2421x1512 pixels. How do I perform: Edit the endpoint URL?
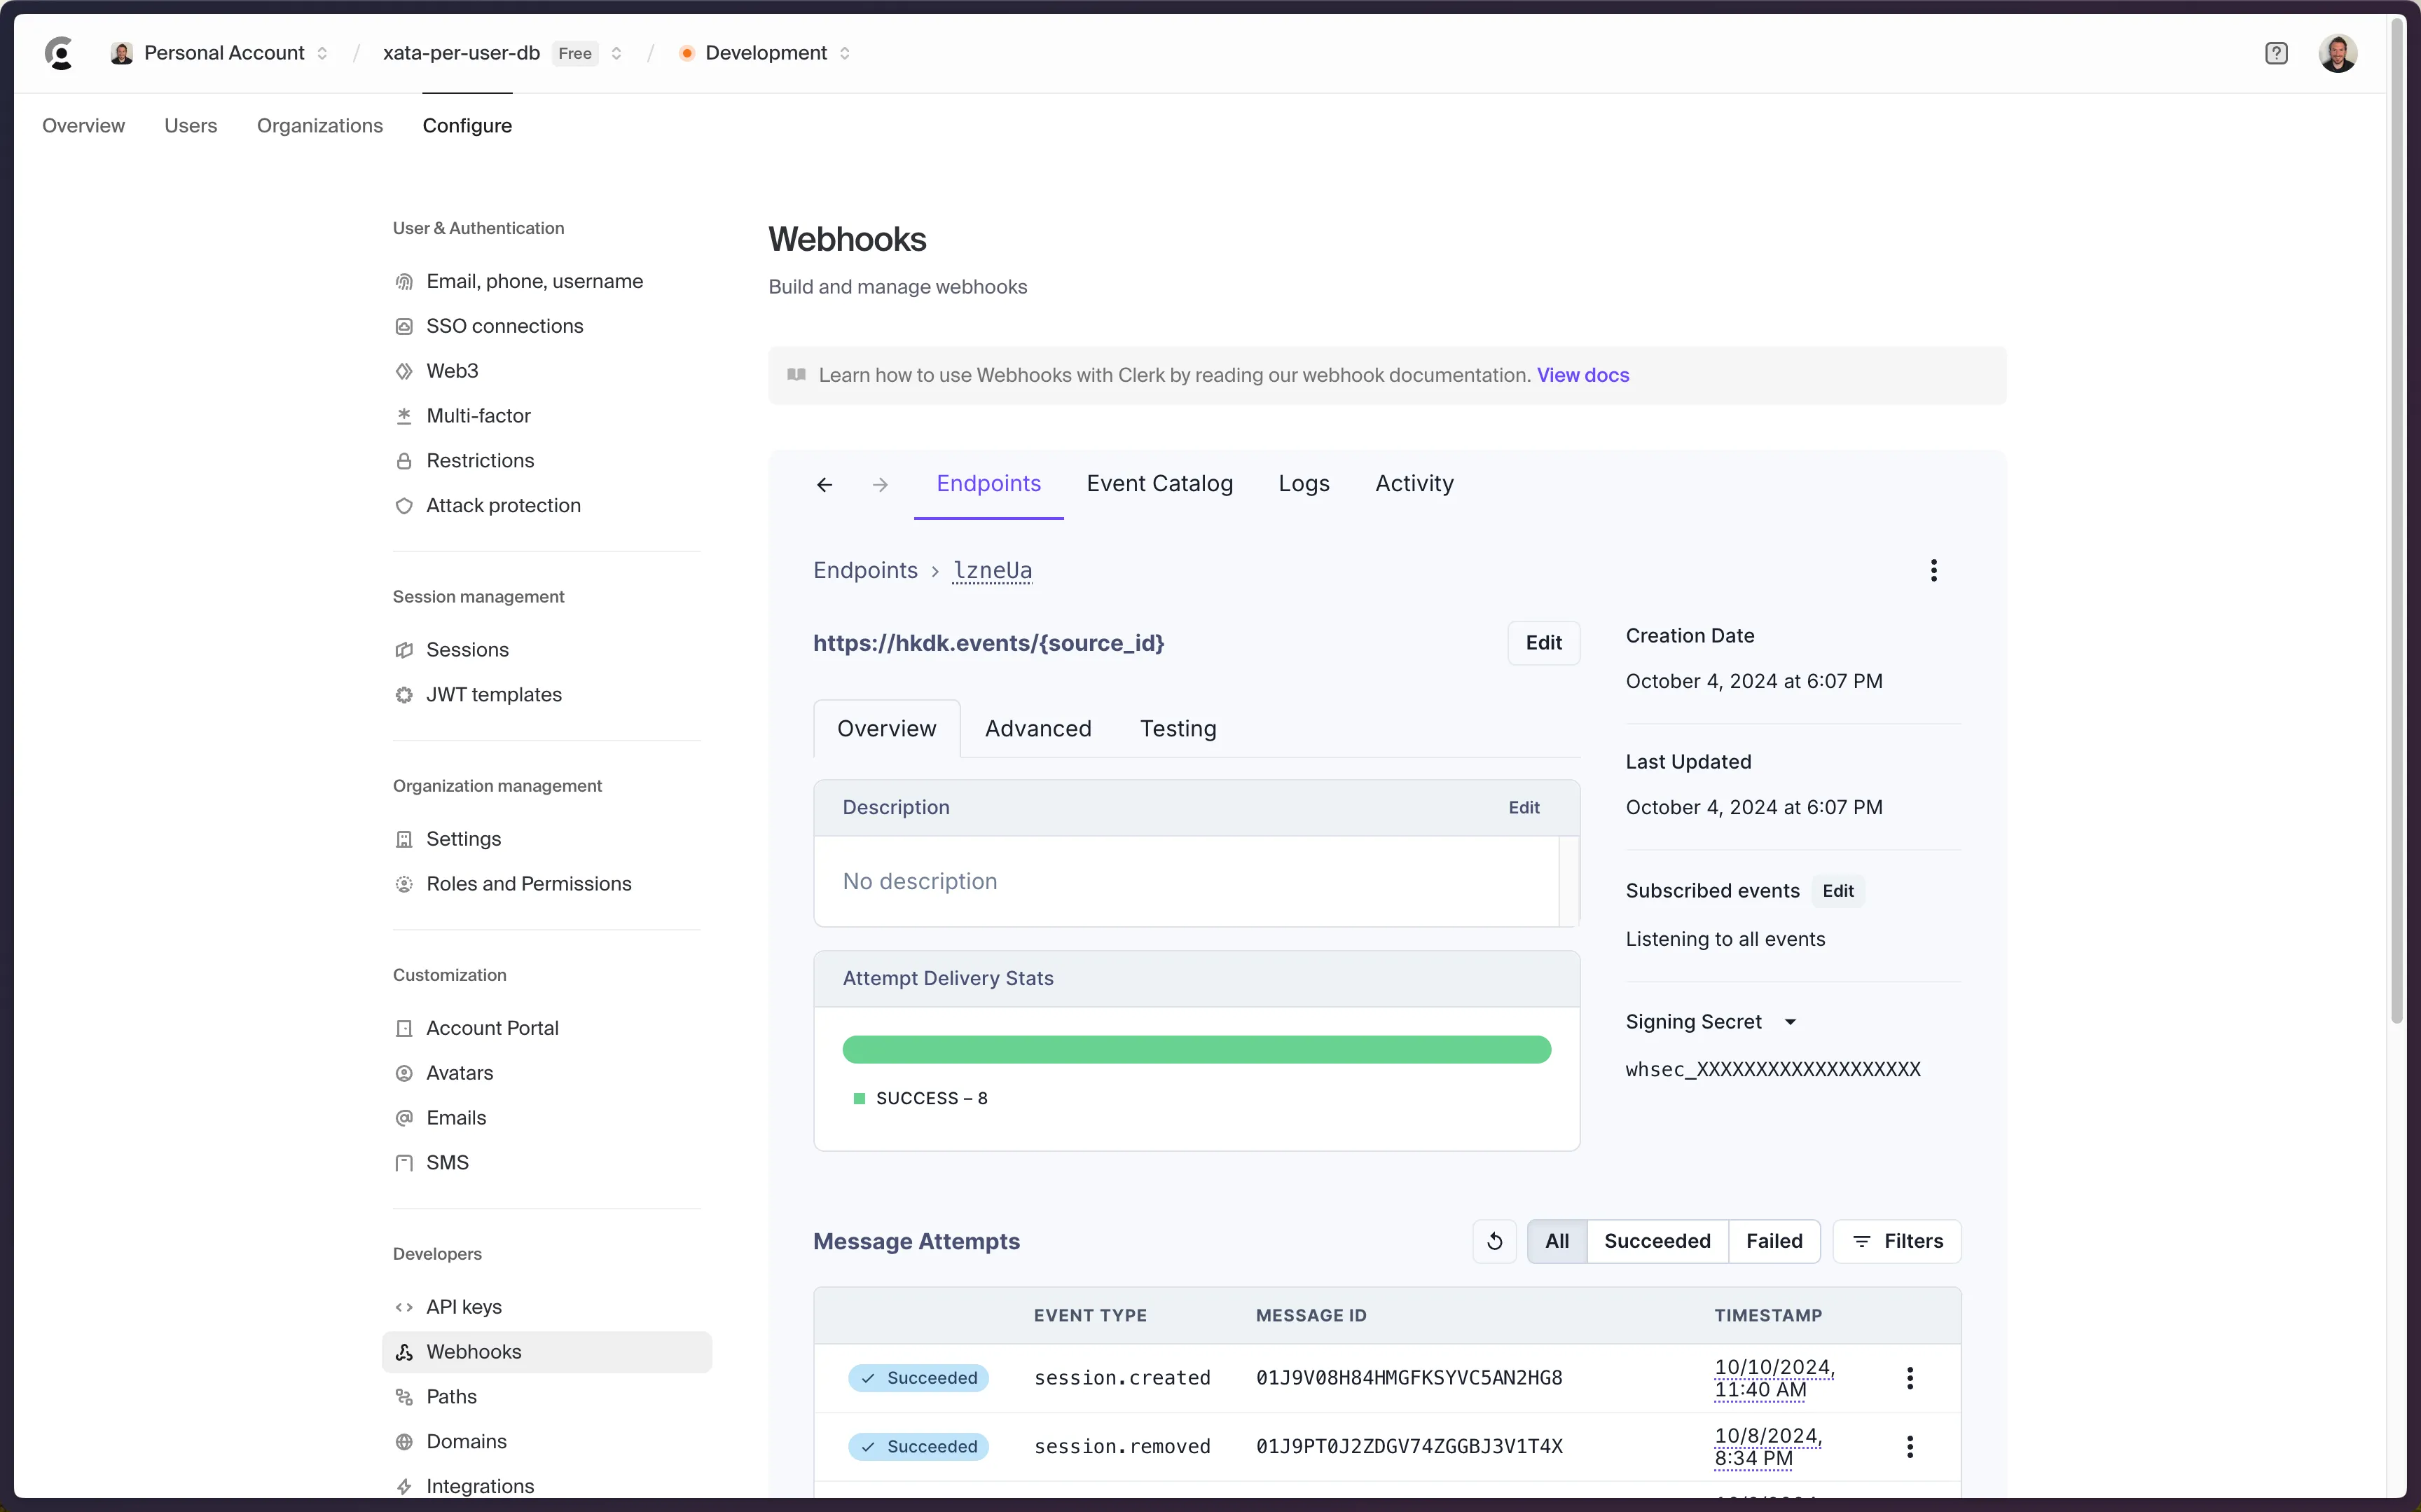[x=1543, y=643]
